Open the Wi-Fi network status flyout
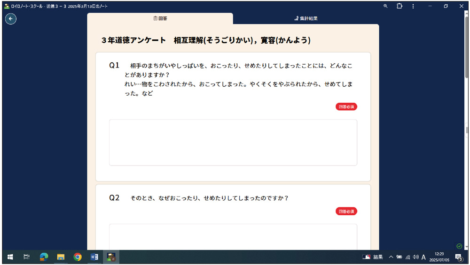Image resolution: width=470 pixels, height=265 pixels. click(407, 257)
